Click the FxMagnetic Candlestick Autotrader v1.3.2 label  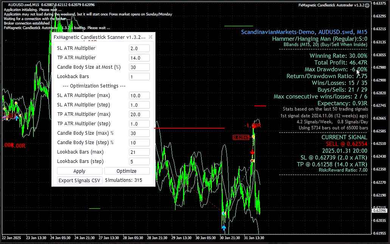[331, 5]
